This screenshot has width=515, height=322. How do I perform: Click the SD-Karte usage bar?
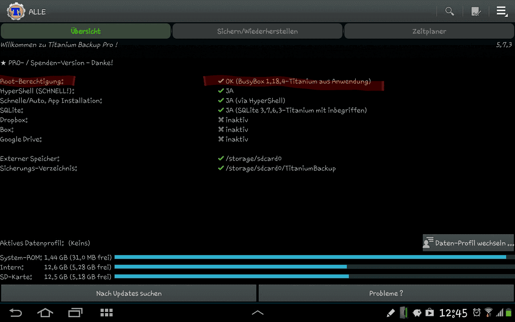(x=315, y=276)
